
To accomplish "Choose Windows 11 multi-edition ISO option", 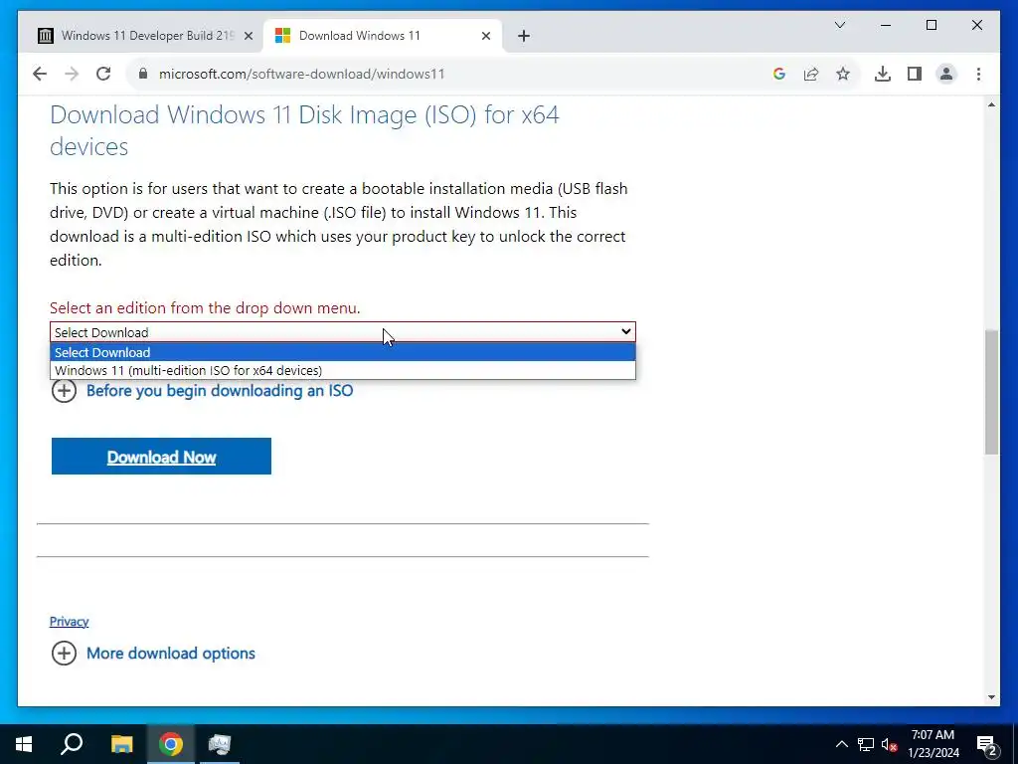I will point(343,370).
